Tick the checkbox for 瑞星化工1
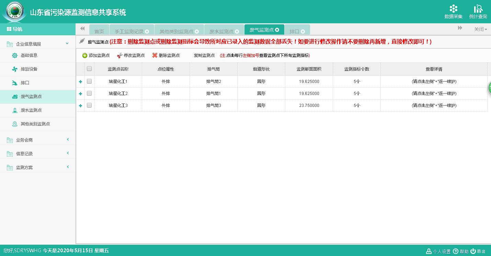The height and width of the screenshot is (256, 491). pyautogui.click(x=89, y=81)
